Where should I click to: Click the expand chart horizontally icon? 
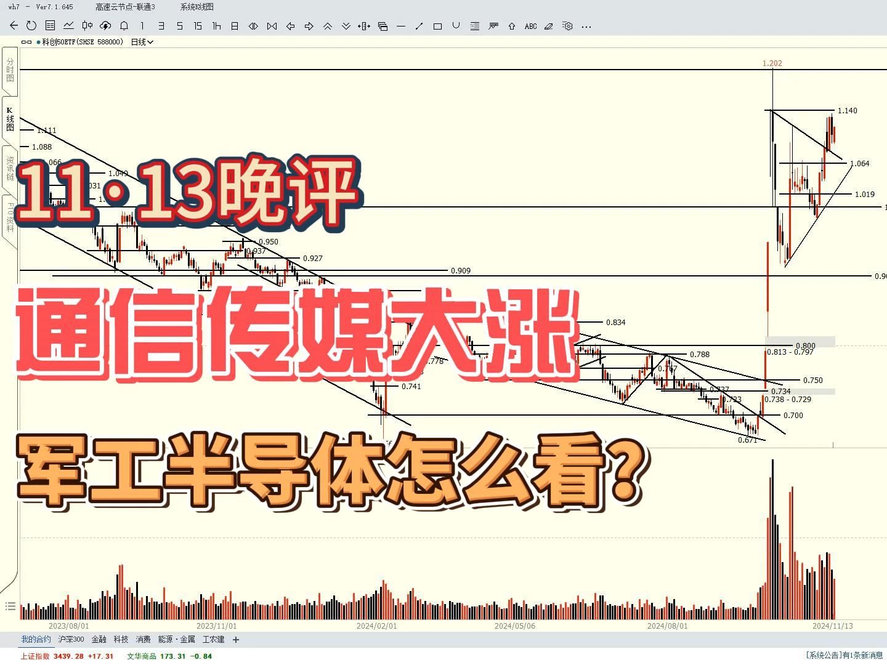pyautogui.click(x=253, y=26)
